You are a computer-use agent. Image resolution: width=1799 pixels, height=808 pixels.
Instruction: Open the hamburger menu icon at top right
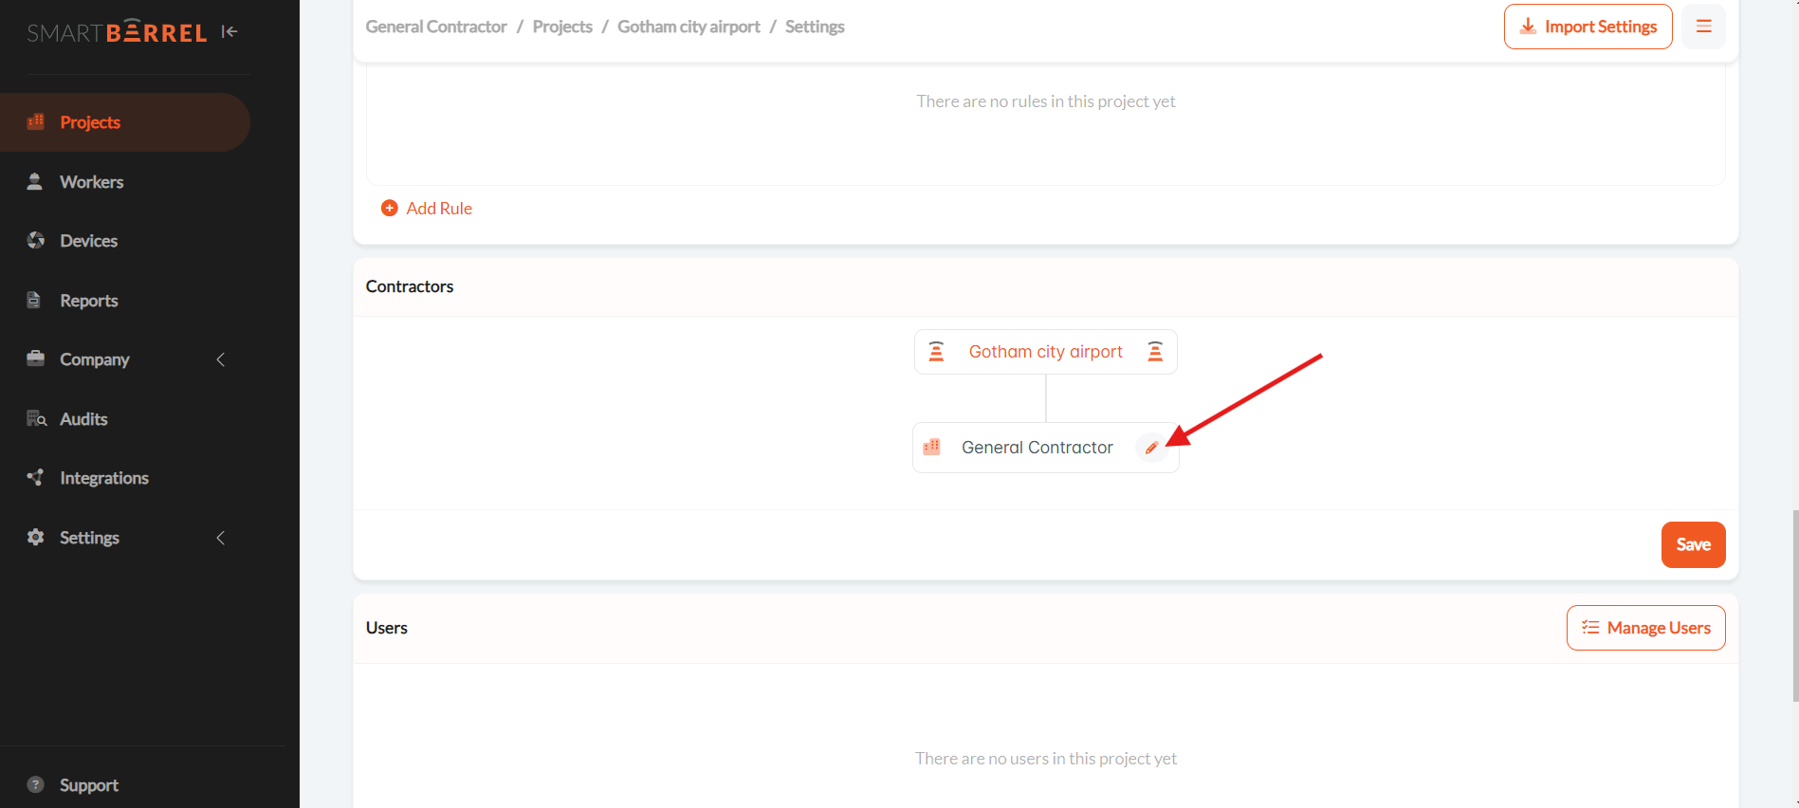pos(1703,27)
